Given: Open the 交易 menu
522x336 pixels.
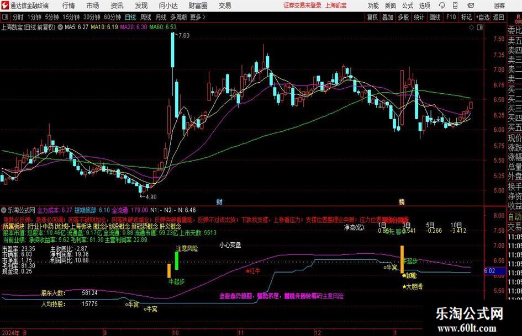Looking at the screenshot, I should [225, 6].
